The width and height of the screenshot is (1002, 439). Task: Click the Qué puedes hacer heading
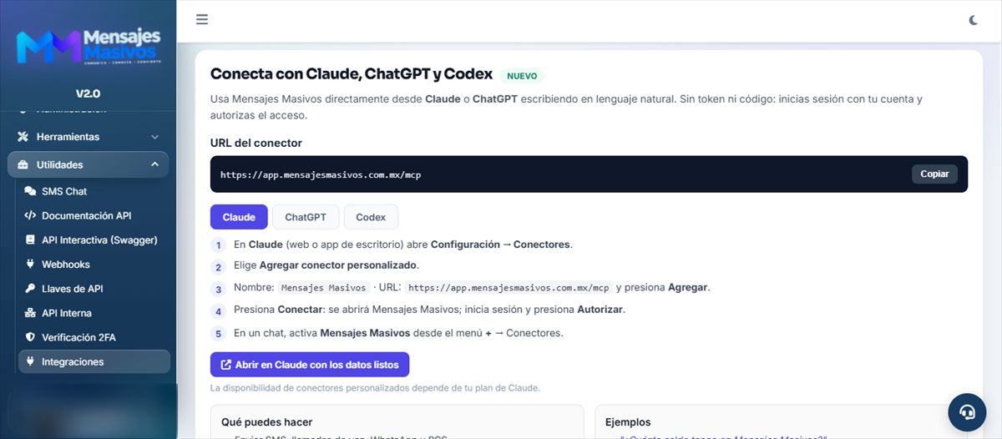[x=267, y=422]
